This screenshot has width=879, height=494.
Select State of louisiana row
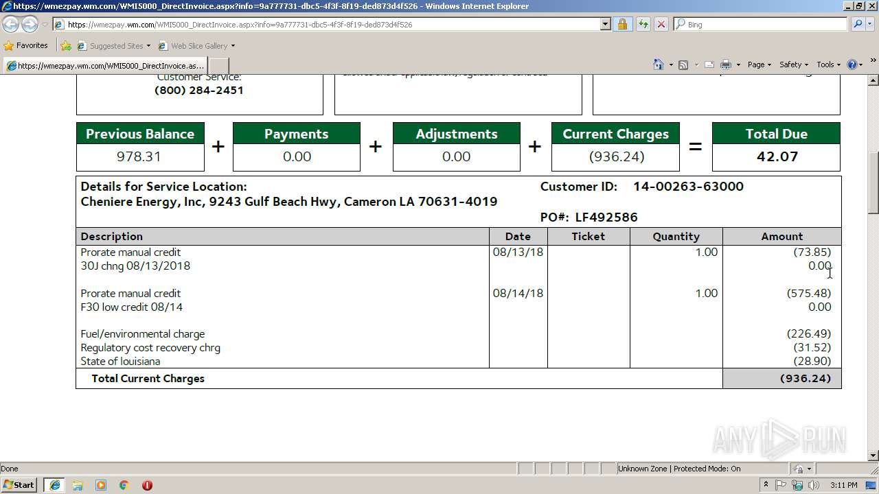pyautogui.click(x=458, y=362)
